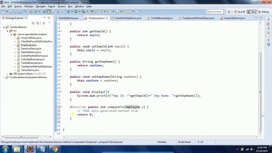The width and height of the screenshot is (272, 153).
Task: Switch to the Java perspective
Action: pos(252,12)
